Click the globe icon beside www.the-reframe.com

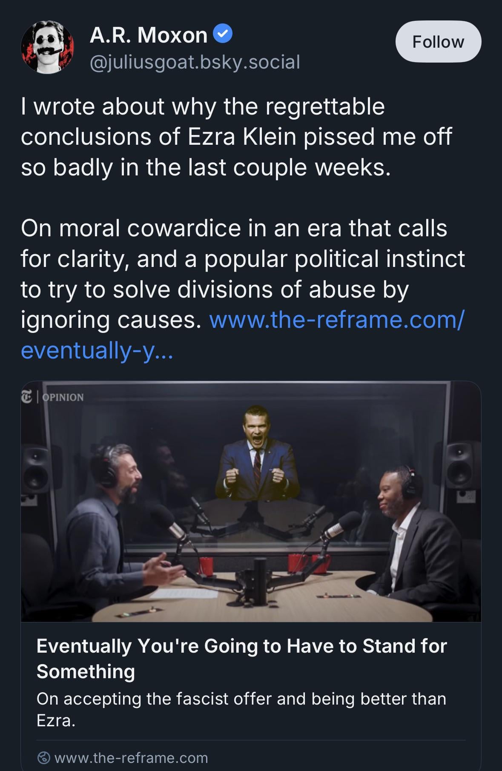tap(44, 758)
